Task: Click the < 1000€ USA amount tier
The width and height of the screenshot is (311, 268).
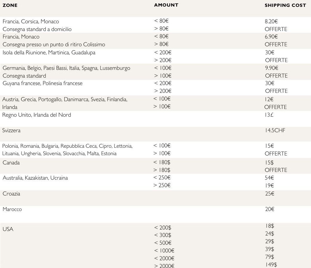Action: click(x=164, y=251)
